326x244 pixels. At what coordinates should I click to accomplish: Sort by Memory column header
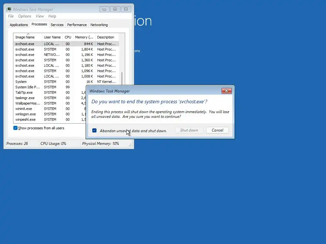coord(84,37)
